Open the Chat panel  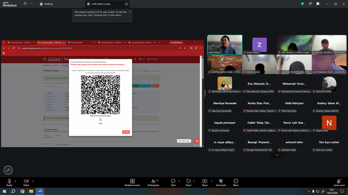pyautogui.click(x=173, y=183)
